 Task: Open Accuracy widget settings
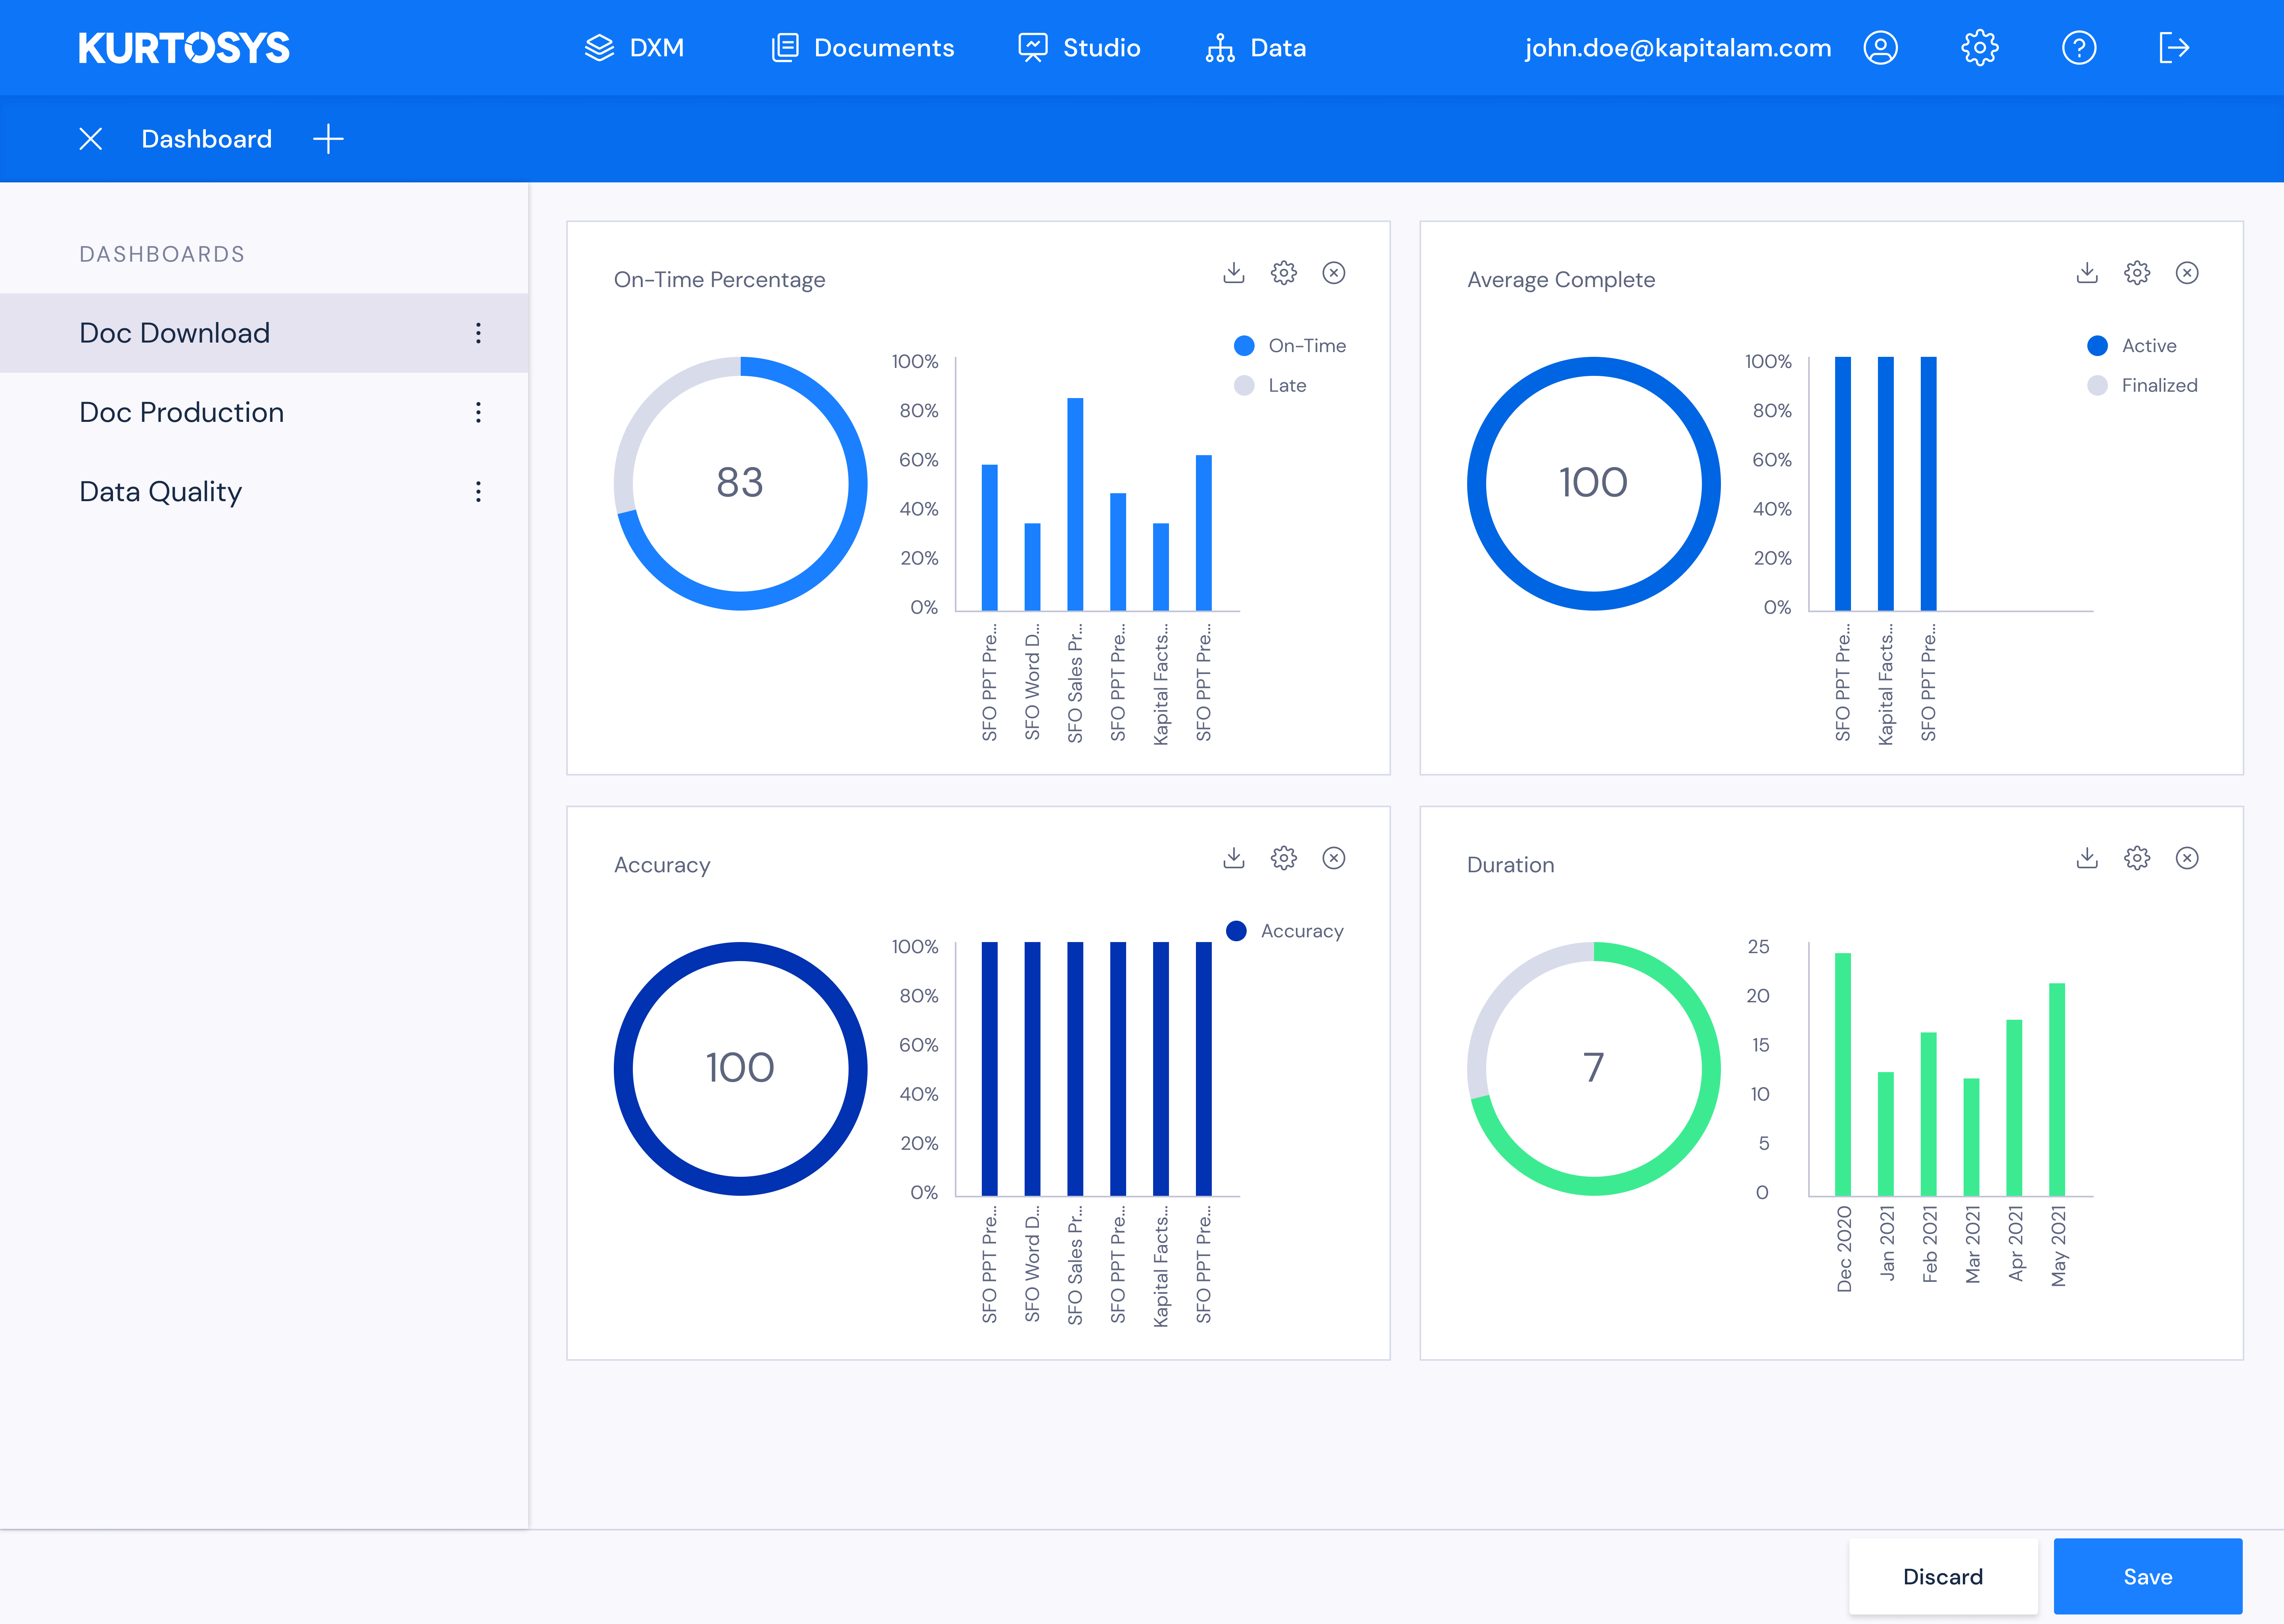1284,858
